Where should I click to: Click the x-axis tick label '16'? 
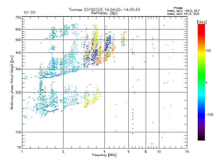pyautogui.click(x=187, y=152)
